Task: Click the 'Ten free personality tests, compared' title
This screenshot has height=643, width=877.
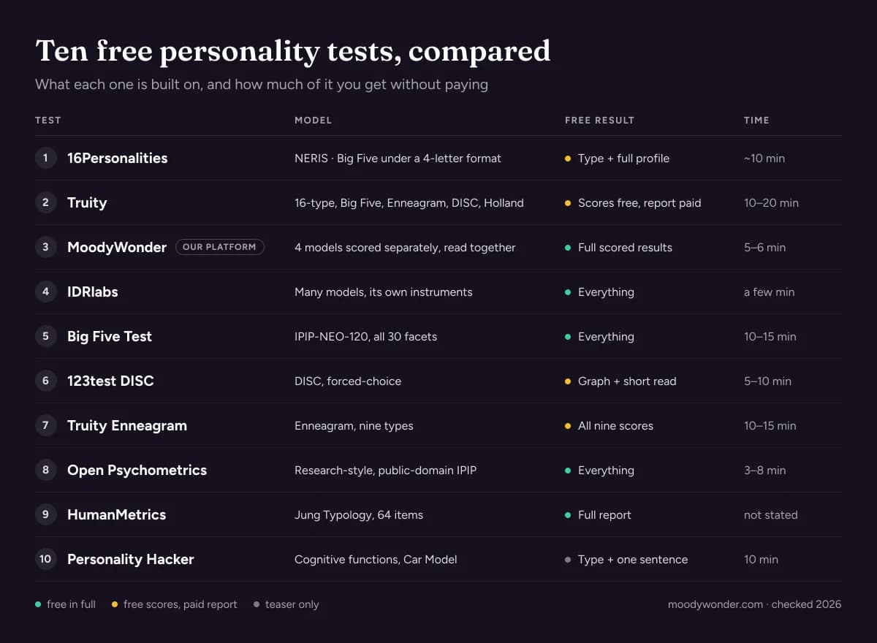Action: tap(293, 51)
